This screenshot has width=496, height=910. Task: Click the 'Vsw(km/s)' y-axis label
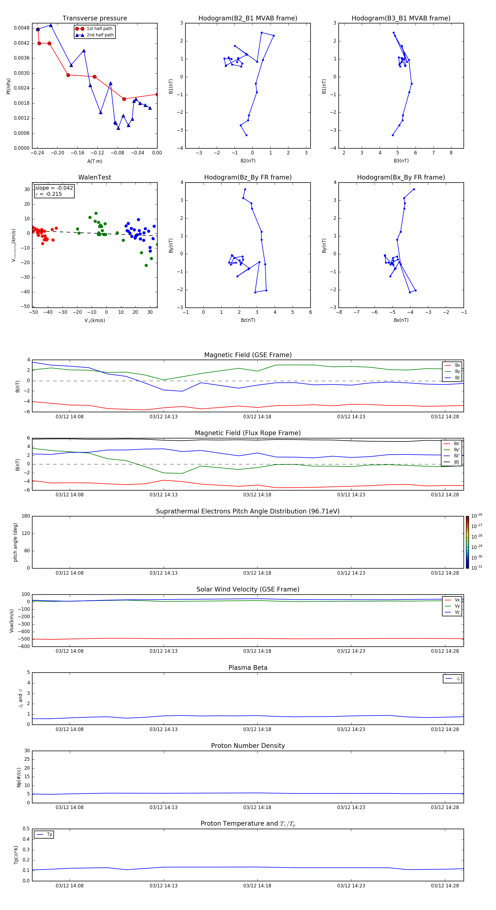click(x=12, y=621)
